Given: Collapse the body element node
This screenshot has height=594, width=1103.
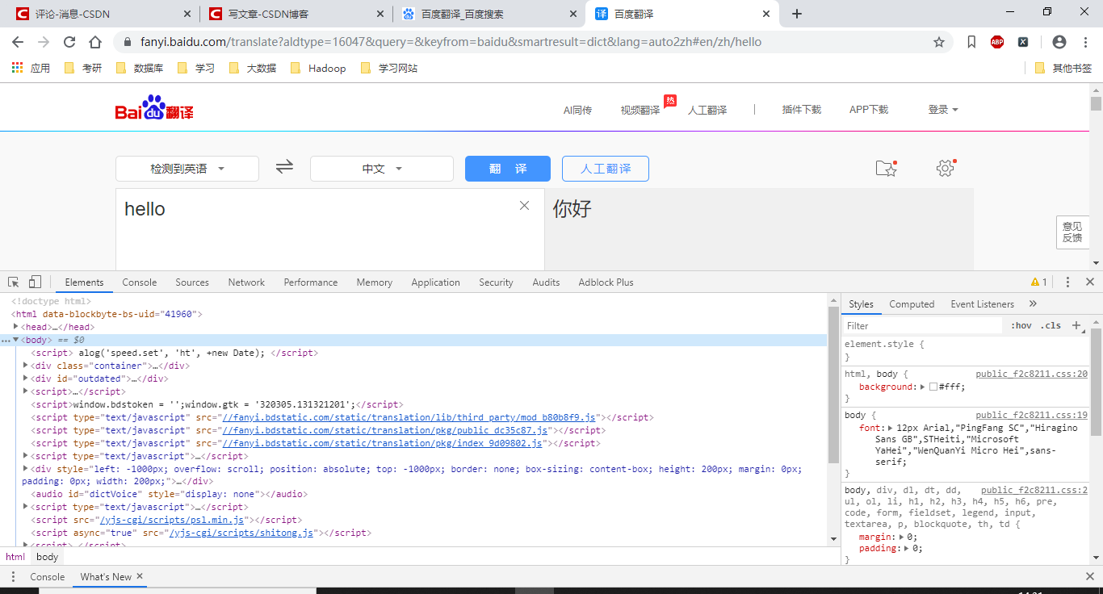Looking at the screenshot, I should click(x=16, y=340).
